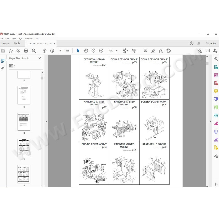The image size is (219, 219).
Task: Open the Search magnifier in right pane
Action: point(216,59)
